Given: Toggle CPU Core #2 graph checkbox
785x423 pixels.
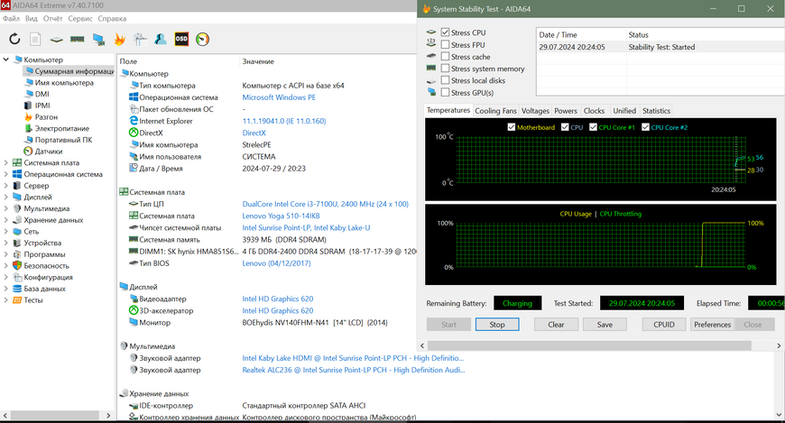Looking at the screenshot, I should point(645,127).
